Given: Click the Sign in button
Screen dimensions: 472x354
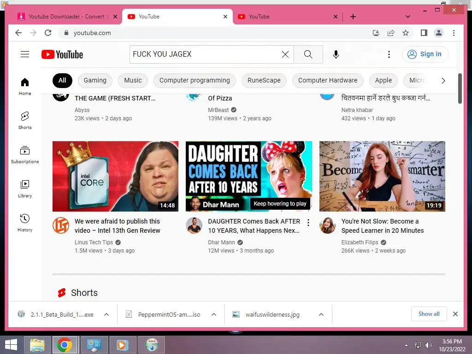Looking at the screenshot, I should click(425, 54).
